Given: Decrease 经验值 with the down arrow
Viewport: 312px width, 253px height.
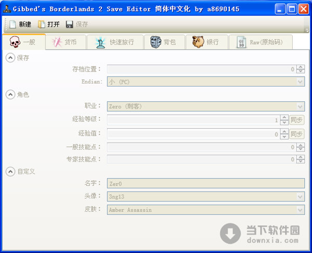Looking at the screenshot, I should click(x=284, y=136).
